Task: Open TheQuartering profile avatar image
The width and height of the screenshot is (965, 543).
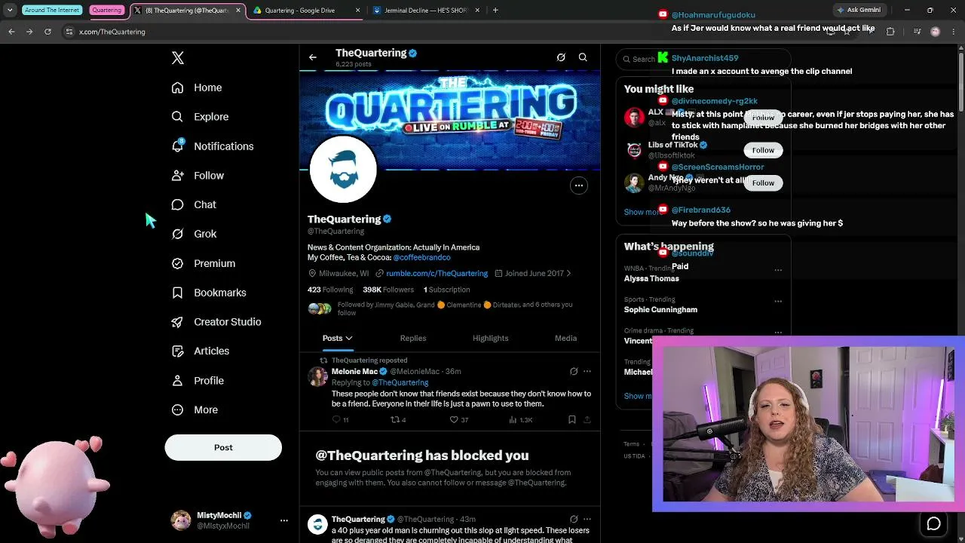Action: (x=343, y=170)
